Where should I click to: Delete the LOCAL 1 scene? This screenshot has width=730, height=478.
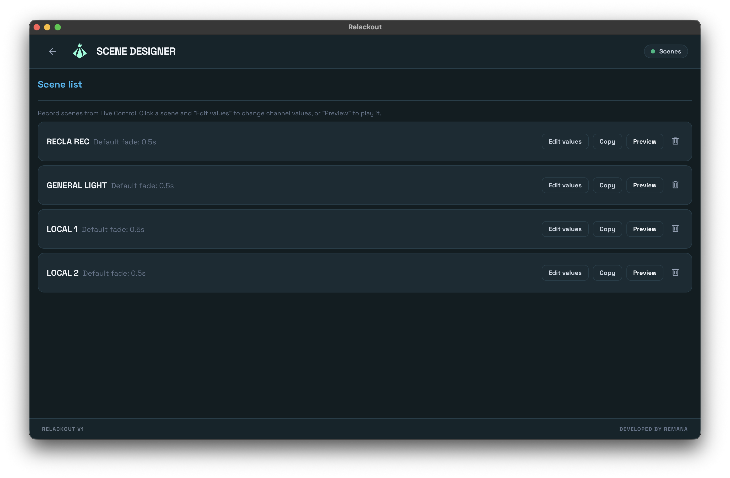pos(675,229)
